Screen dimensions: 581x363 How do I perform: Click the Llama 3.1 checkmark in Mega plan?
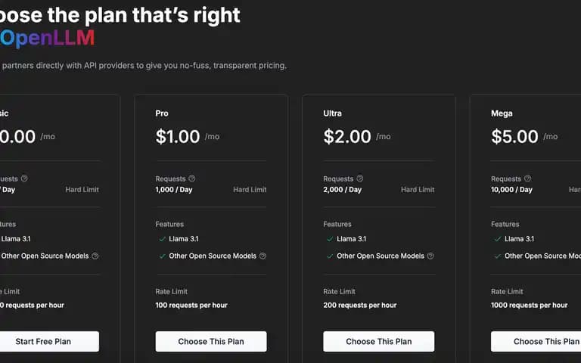498,239
